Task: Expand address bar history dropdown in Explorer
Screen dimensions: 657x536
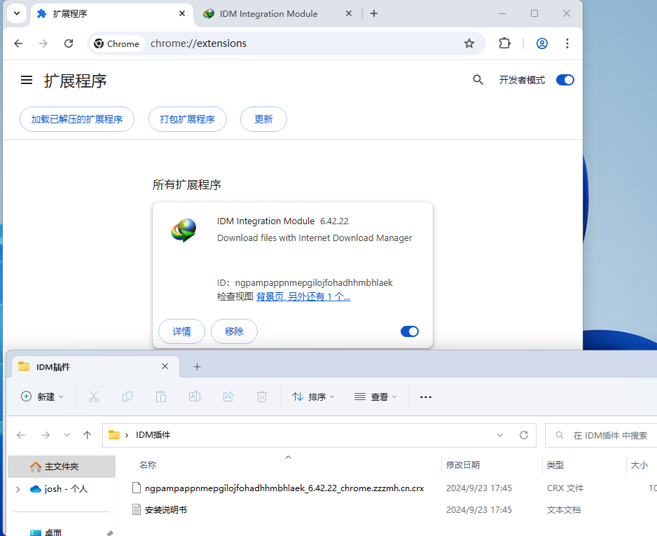Action: pos(500,435)
